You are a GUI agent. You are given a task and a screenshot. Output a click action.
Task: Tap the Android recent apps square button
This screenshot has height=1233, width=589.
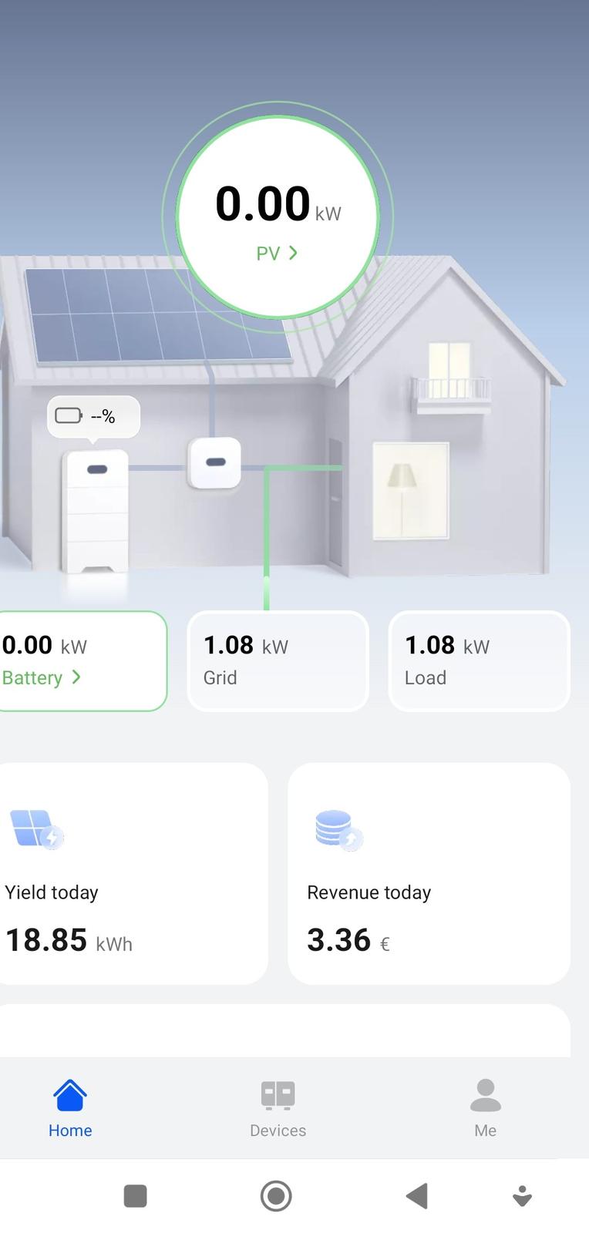(136, 1196)
